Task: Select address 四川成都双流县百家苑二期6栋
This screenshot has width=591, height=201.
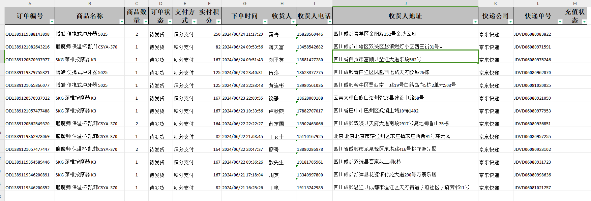Action: [367, 162]
